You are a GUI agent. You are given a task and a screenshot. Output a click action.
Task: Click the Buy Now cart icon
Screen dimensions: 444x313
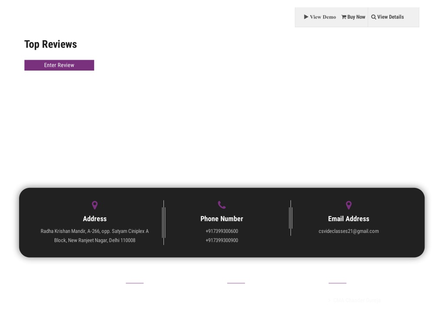click(344, 17)
